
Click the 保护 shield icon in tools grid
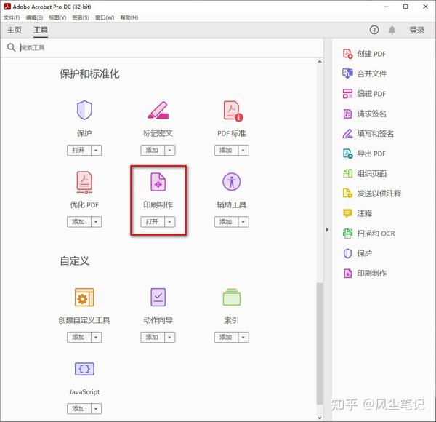click(x=84, y=110)
